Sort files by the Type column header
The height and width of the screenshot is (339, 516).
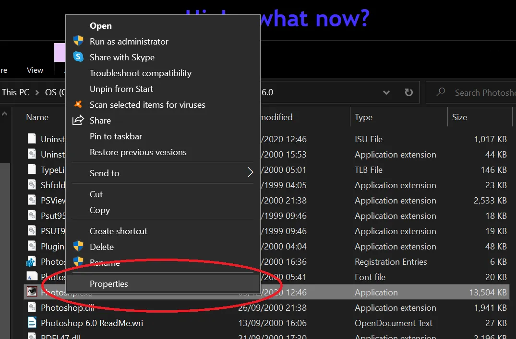pos(363,117)
